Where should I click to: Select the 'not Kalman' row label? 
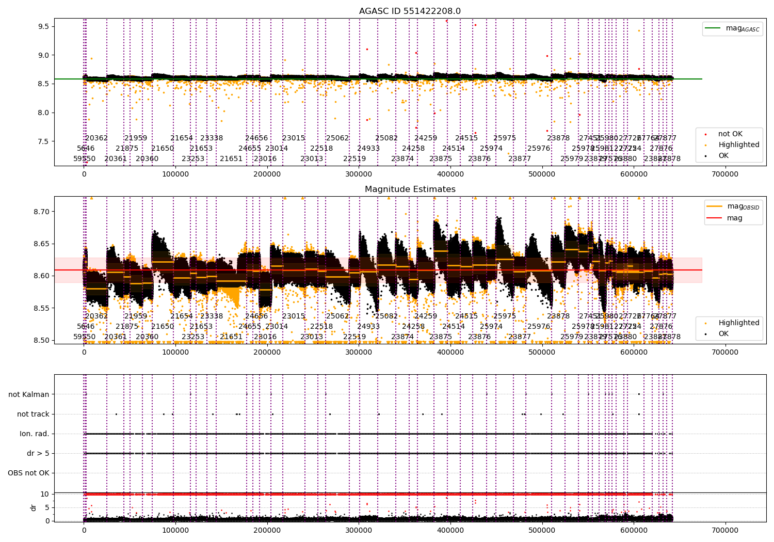(x=29, y=394)
